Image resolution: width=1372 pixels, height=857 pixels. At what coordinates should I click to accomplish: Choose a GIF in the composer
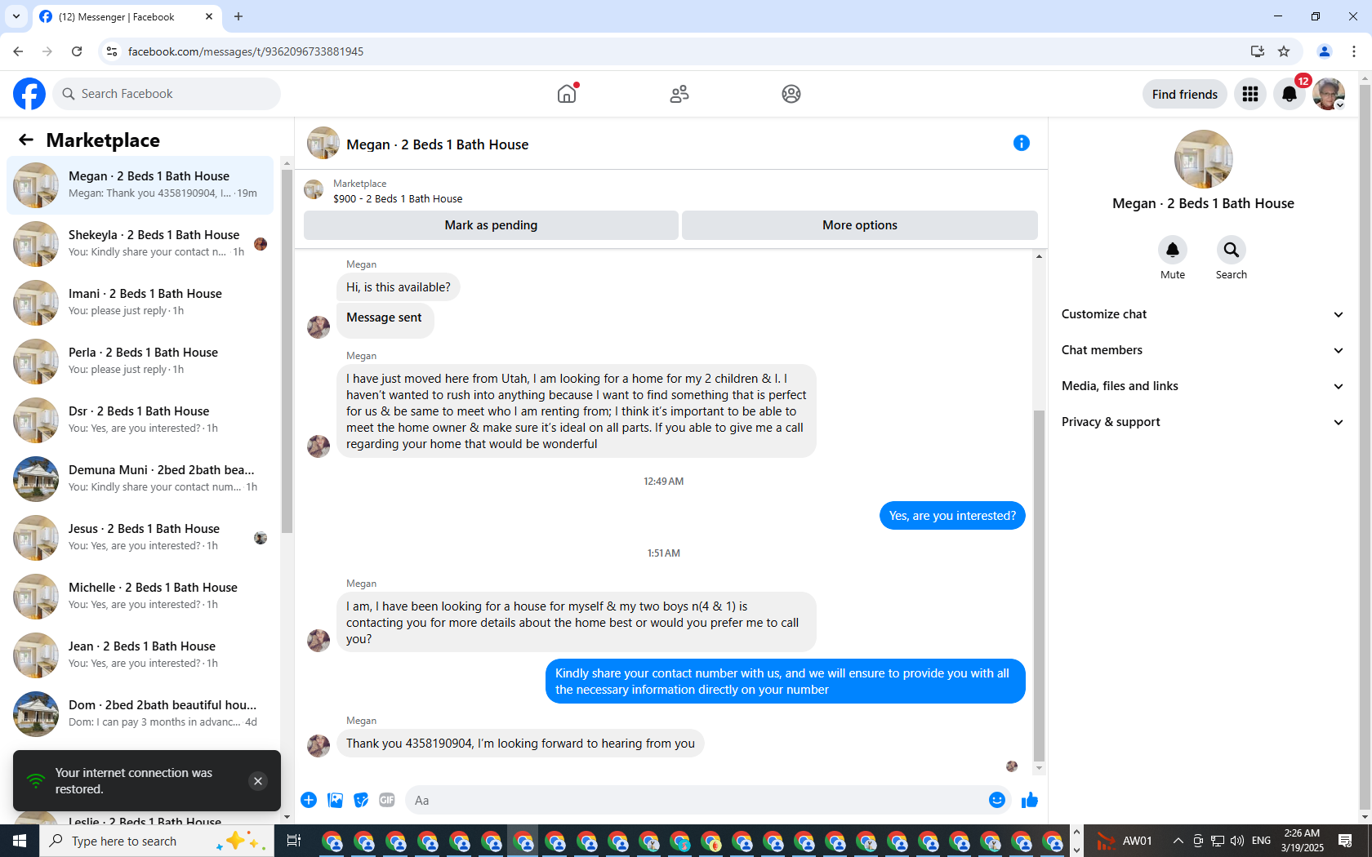tap(387, 800)
